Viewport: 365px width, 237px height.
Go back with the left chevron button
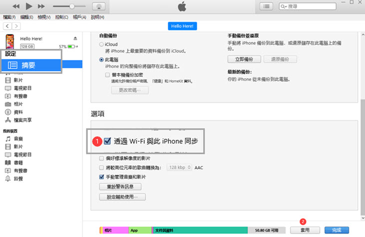coord(7,26)
